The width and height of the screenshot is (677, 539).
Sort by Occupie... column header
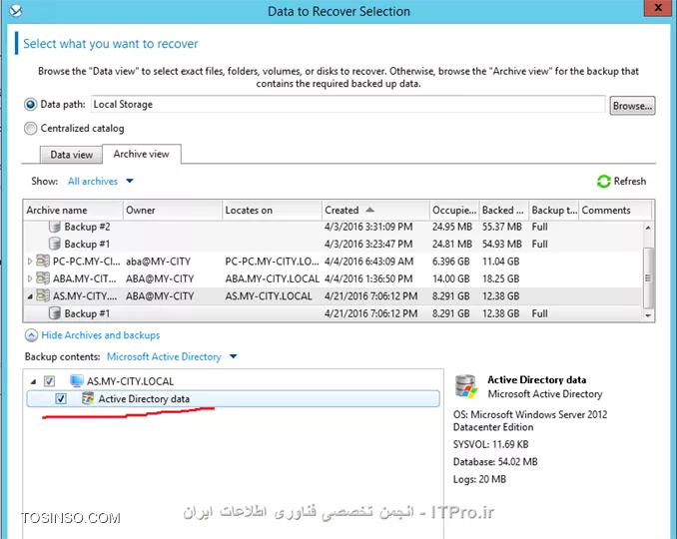tap(454, 211)
